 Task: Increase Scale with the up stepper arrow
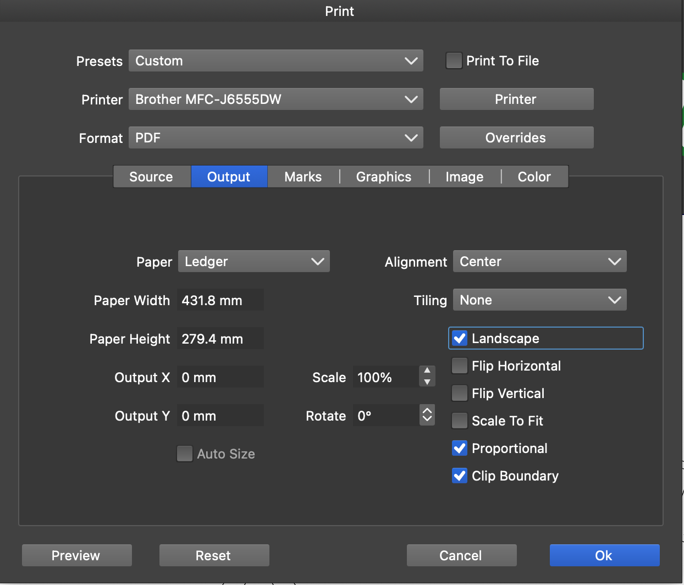click(x=427, y=371)
